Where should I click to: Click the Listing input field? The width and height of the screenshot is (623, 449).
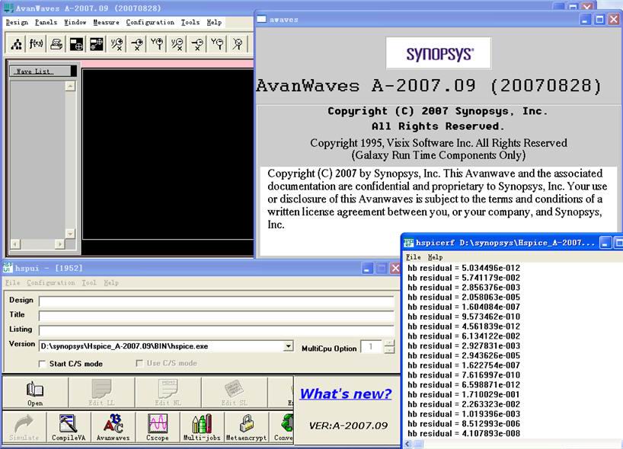[216, 331]
